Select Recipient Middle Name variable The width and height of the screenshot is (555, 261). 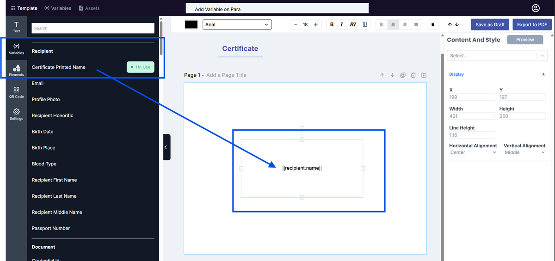(57, 212)
